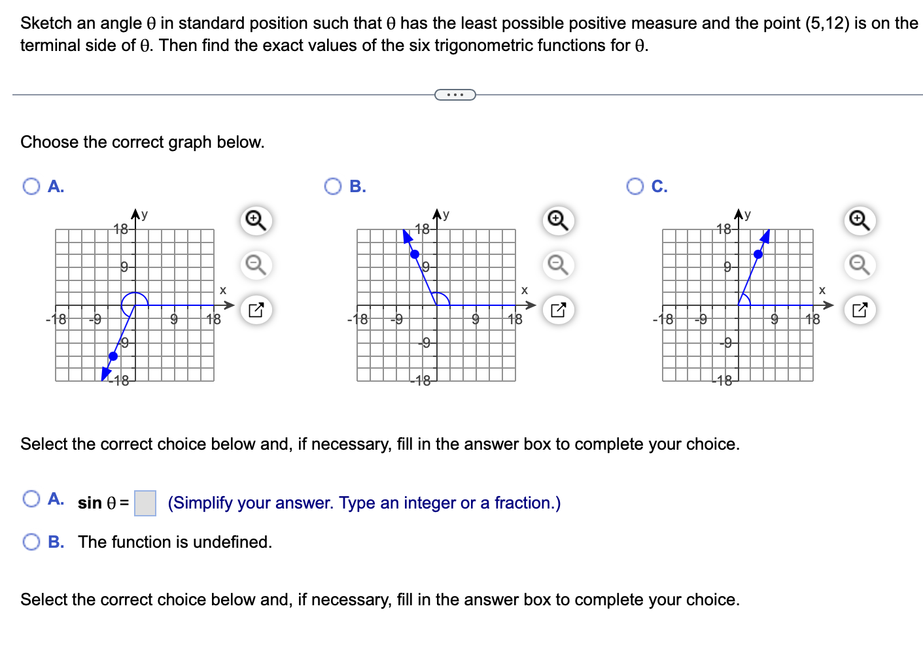Click the zoom-in magnifier for graph A
This screenshot has width=923, height=653.
point(255,221)
